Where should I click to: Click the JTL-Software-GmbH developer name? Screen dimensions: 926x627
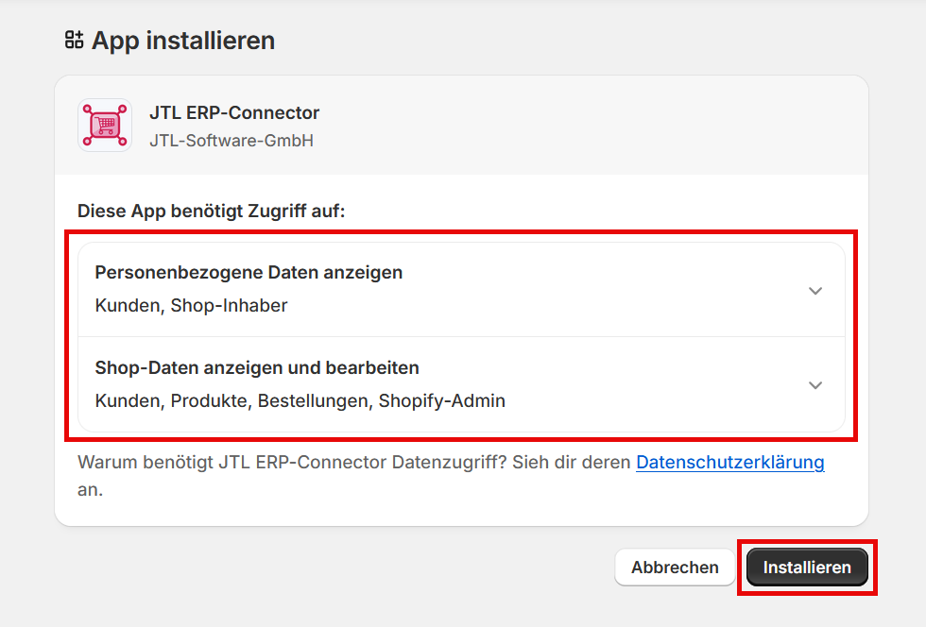click(231, 141)
